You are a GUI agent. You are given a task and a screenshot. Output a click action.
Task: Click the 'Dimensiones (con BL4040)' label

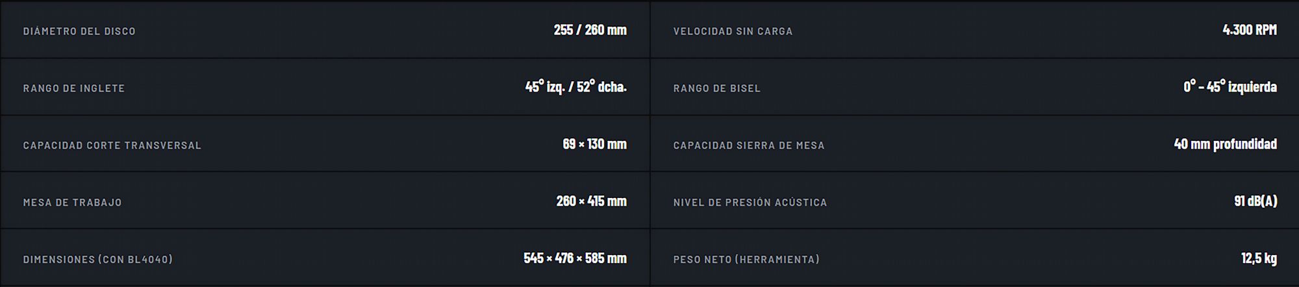pyautogui.click(x=98, y=260)
